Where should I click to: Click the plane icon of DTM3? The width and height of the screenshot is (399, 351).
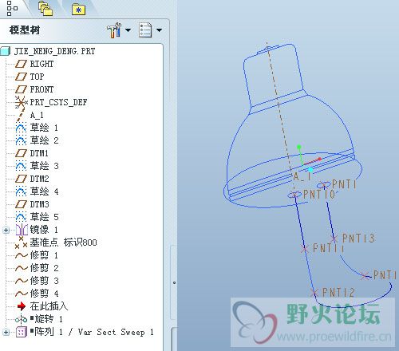coord(21,204)
